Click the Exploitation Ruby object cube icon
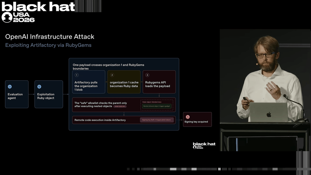311x175 pixels. coord(39,87)
